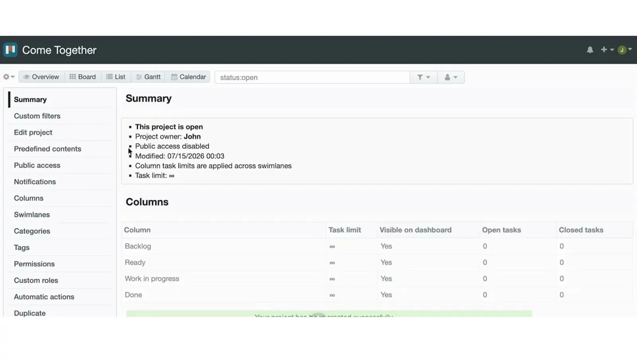Open the user filter dropdown
The width and height of the screenshot is (637, 358).
pos(451,77)
